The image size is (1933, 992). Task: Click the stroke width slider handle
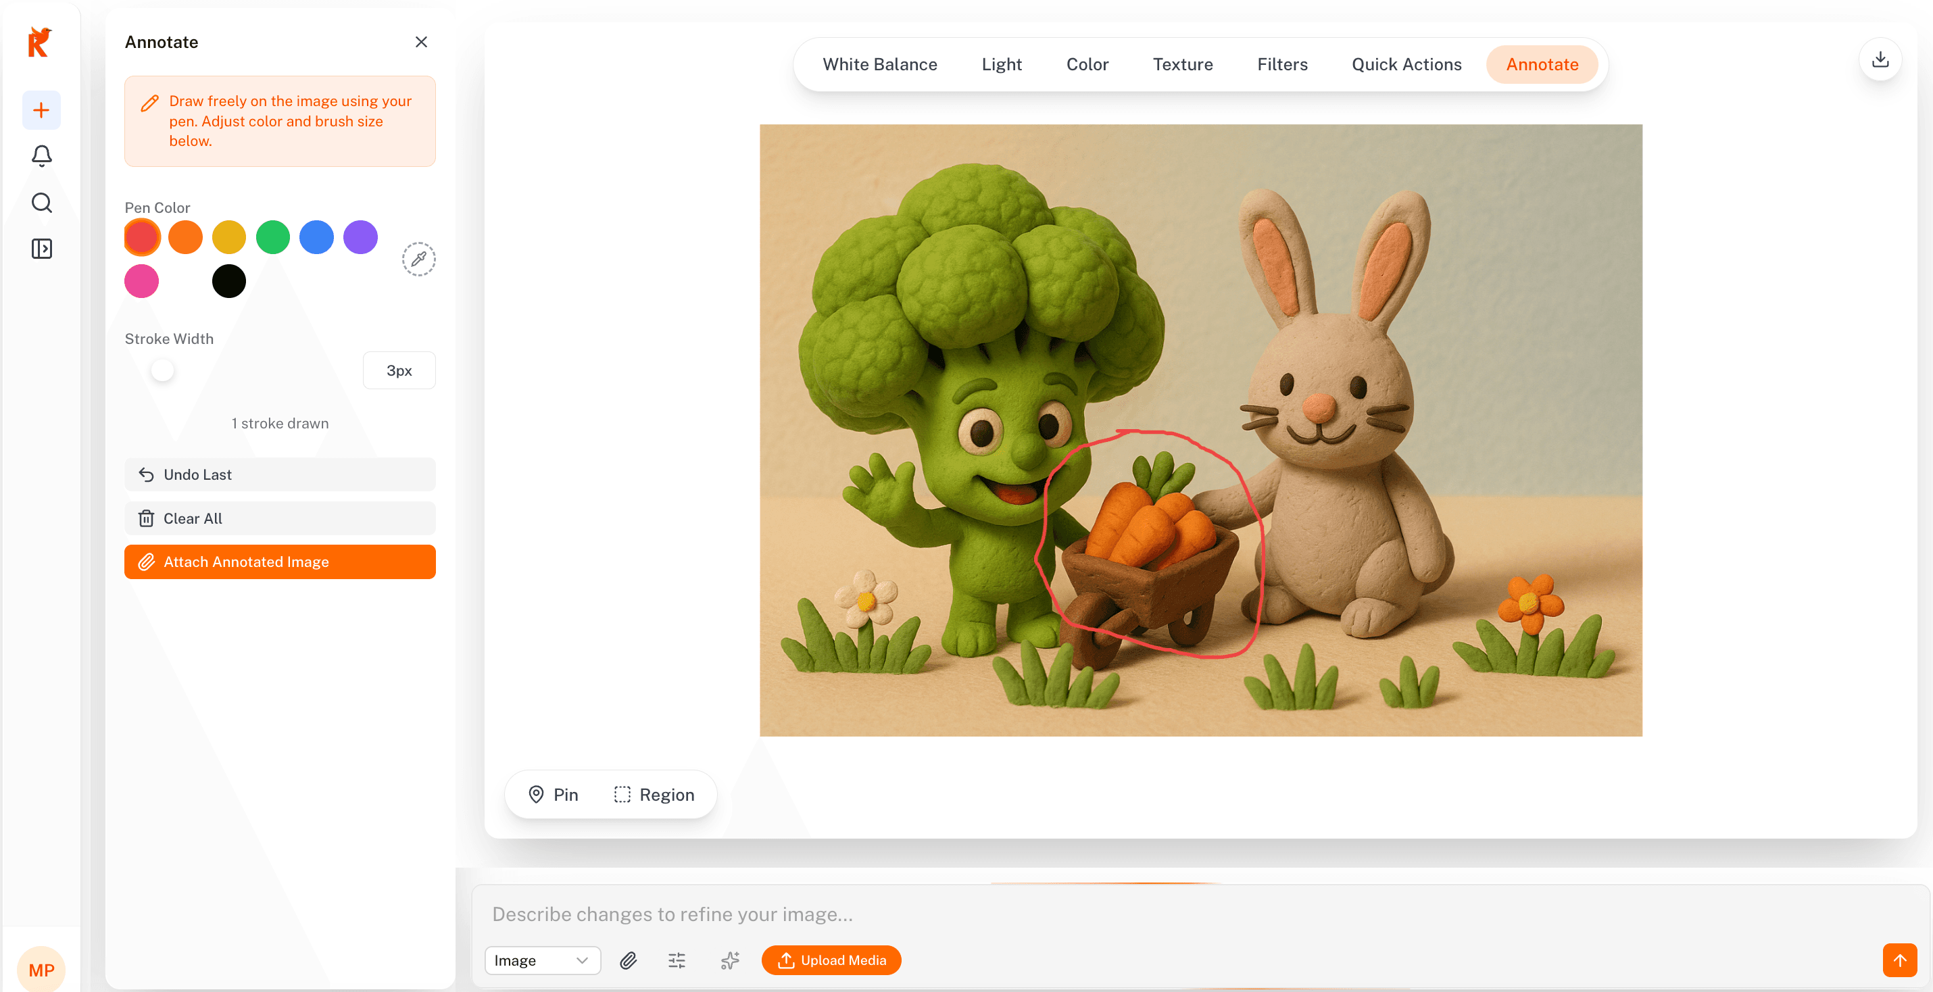coord(162,370)
